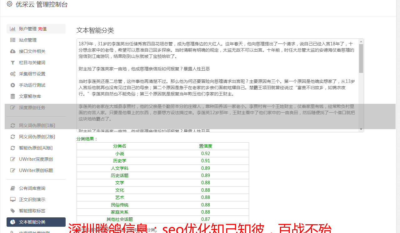400x233 pixels.
Task: Click the 置信度 column header
Action: tap(206, 146)
